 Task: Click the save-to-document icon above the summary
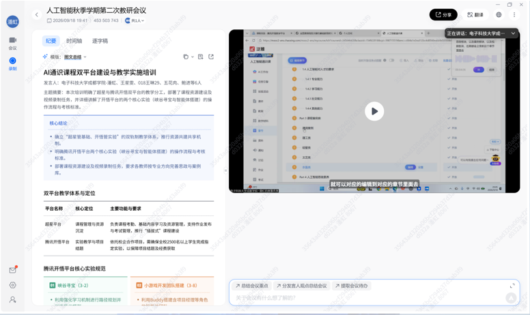(200, 57)
